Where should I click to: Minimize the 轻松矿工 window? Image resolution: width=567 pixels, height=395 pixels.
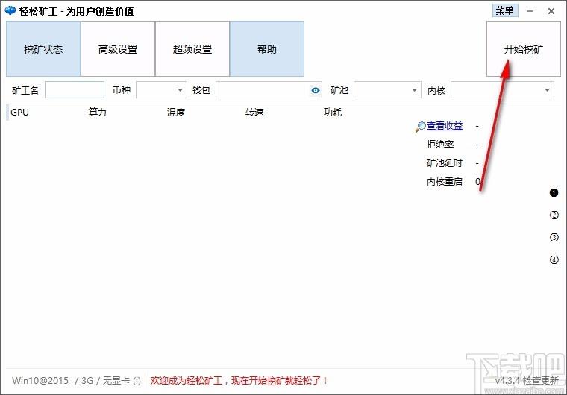[530, 11]
